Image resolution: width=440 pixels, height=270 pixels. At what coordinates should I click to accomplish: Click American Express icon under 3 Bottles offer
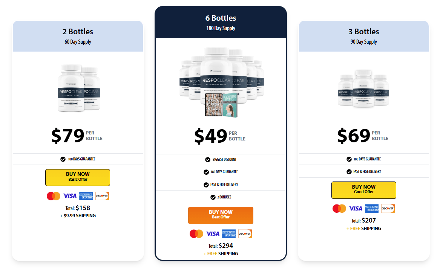coord(372,208)
